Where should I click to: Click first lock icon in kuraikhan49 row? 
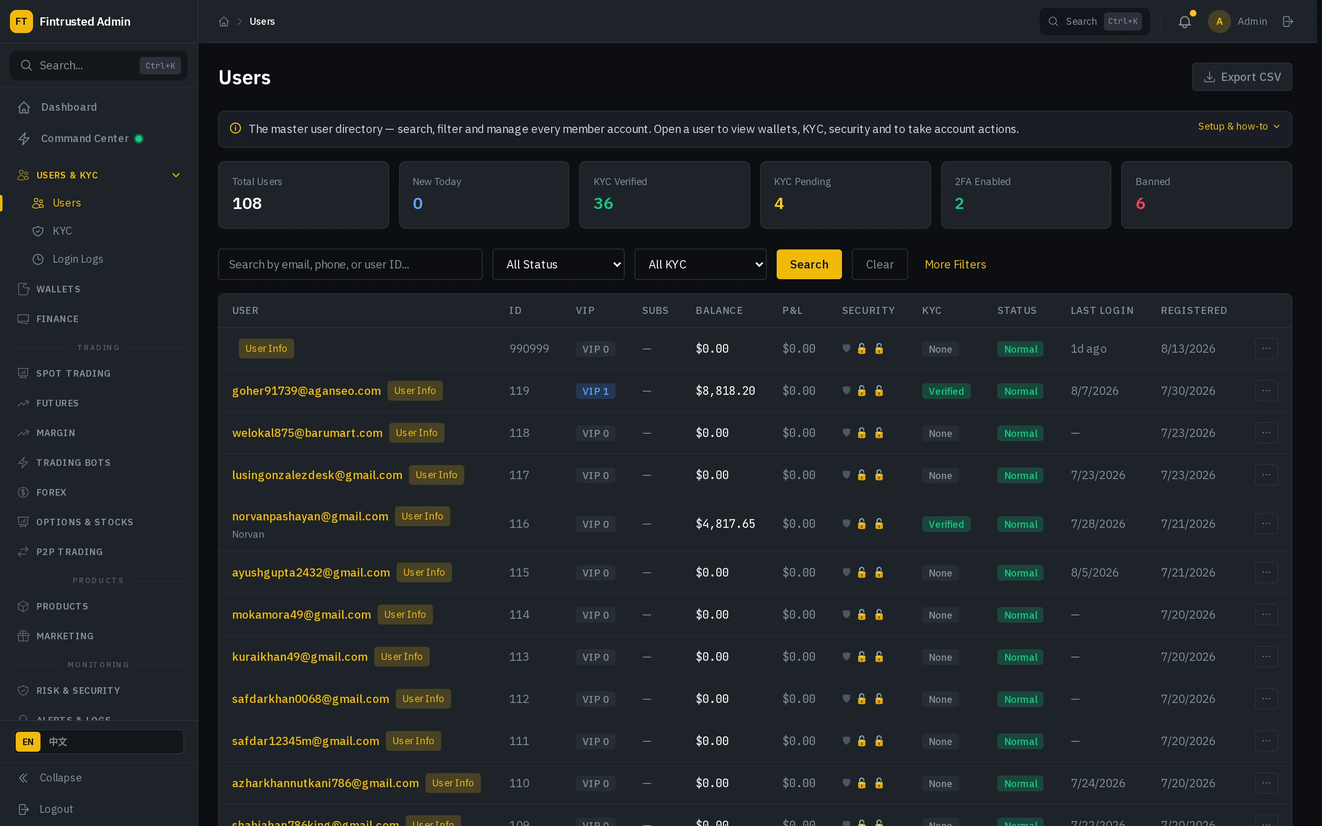tap(861, 657)
